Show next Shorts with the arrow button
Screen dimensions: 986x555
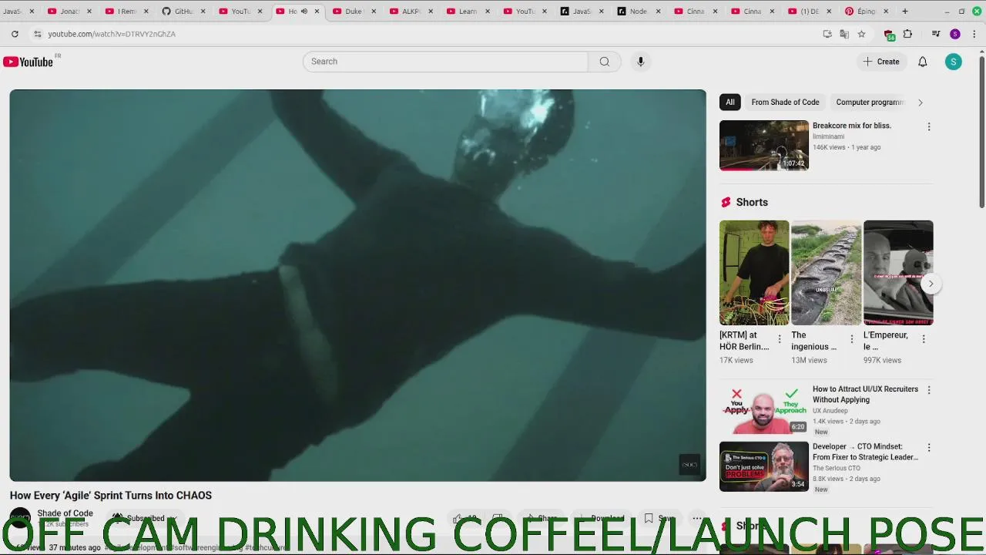click(x=931, y=284)
